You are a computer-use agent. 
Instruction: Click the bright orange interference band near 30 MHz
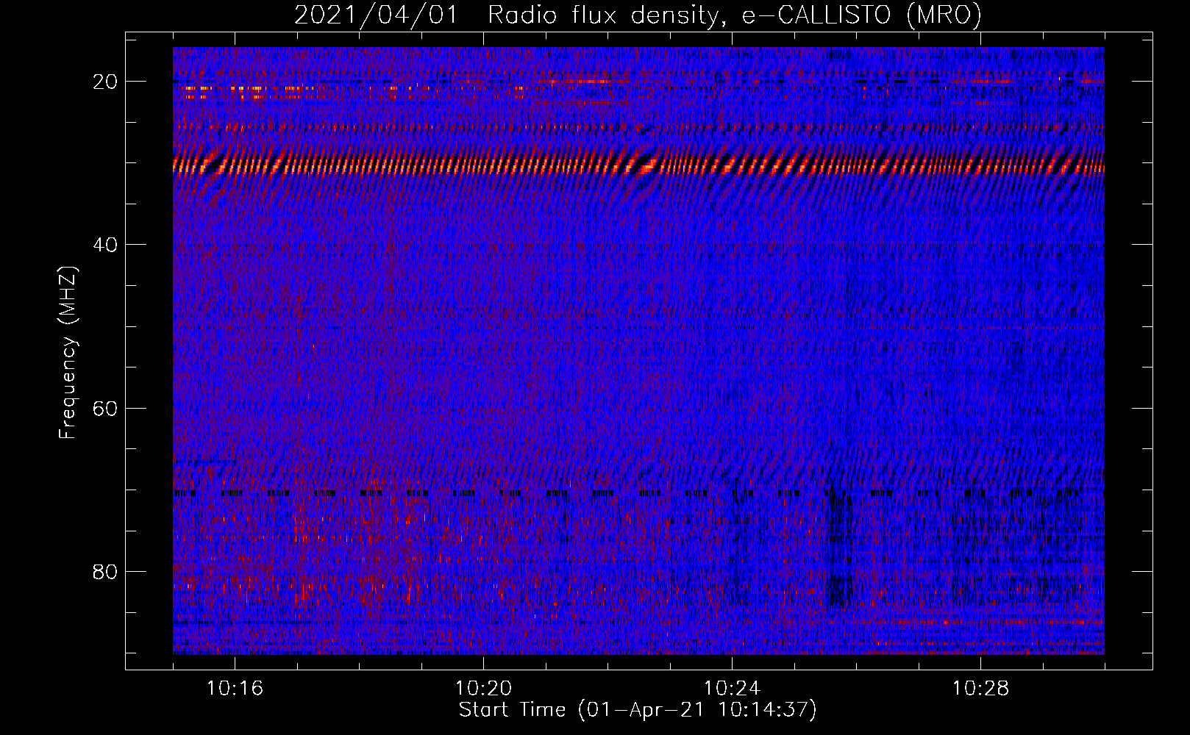[x=638, y=166]
